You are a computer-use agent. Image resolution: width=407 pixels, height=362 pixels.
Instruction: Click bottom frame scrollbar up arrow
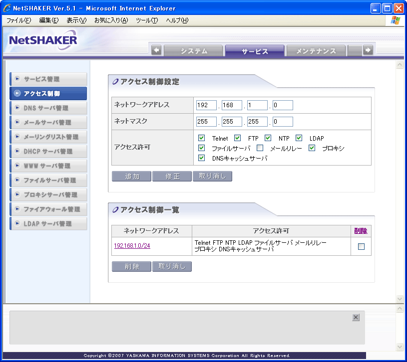400,308
